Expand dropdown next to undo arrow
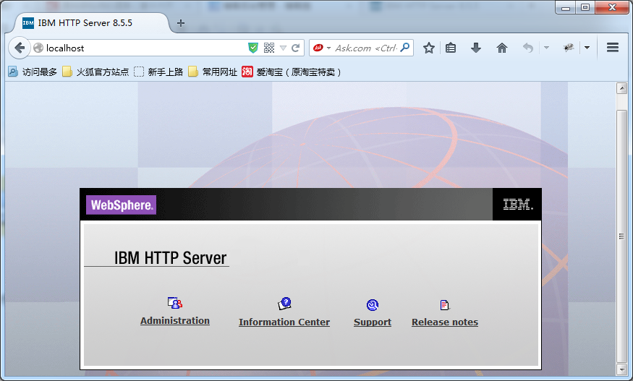Image resolution: width=633 pixels, height=381 pixels. point(546,48)
